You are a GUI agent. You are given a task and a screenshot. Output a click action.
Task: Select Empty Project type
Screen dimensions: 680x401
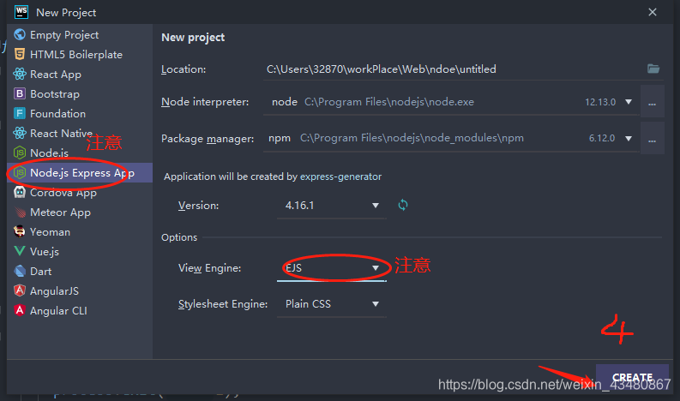80,34
